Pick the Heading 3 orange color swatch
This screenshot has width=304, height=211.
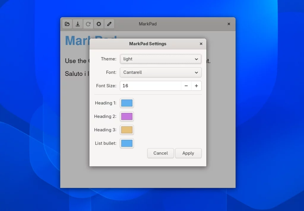tap(127, 130)
